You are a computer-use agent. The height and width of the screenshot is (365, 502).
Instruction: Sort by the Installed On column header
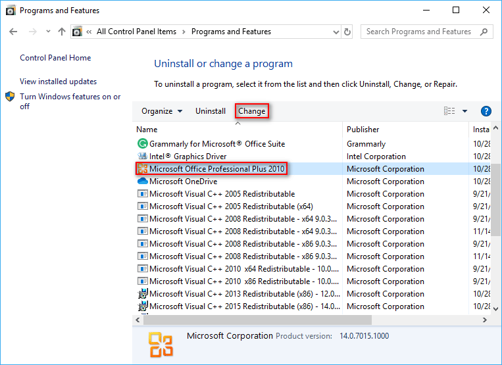coord(480,130)
